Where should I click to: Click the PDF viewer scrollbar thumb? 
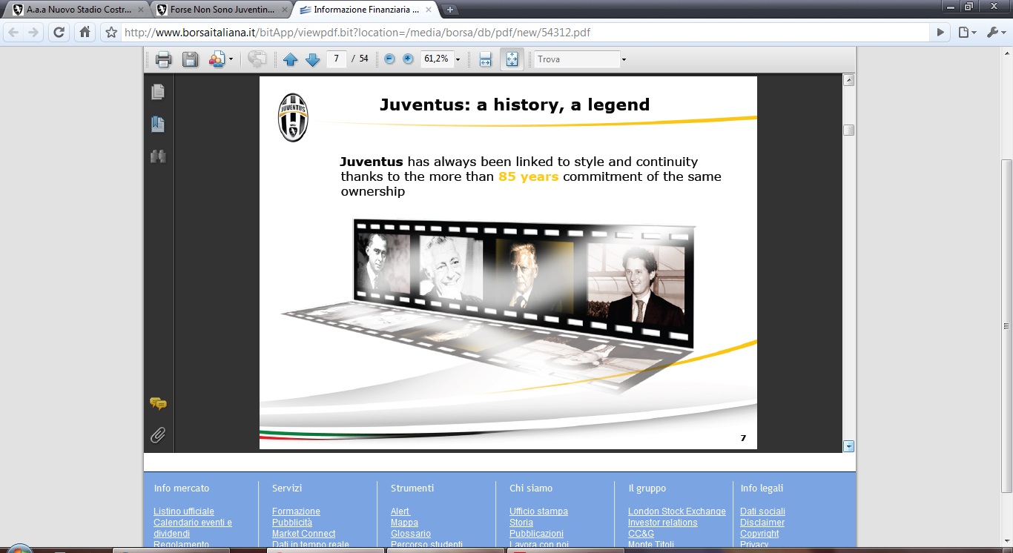(x=849, y=130)
